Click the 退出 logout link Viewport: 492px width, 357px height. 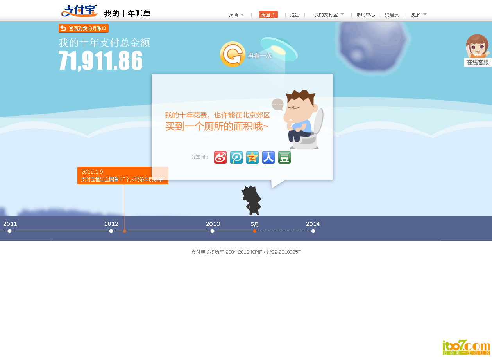tap(295, 15)
